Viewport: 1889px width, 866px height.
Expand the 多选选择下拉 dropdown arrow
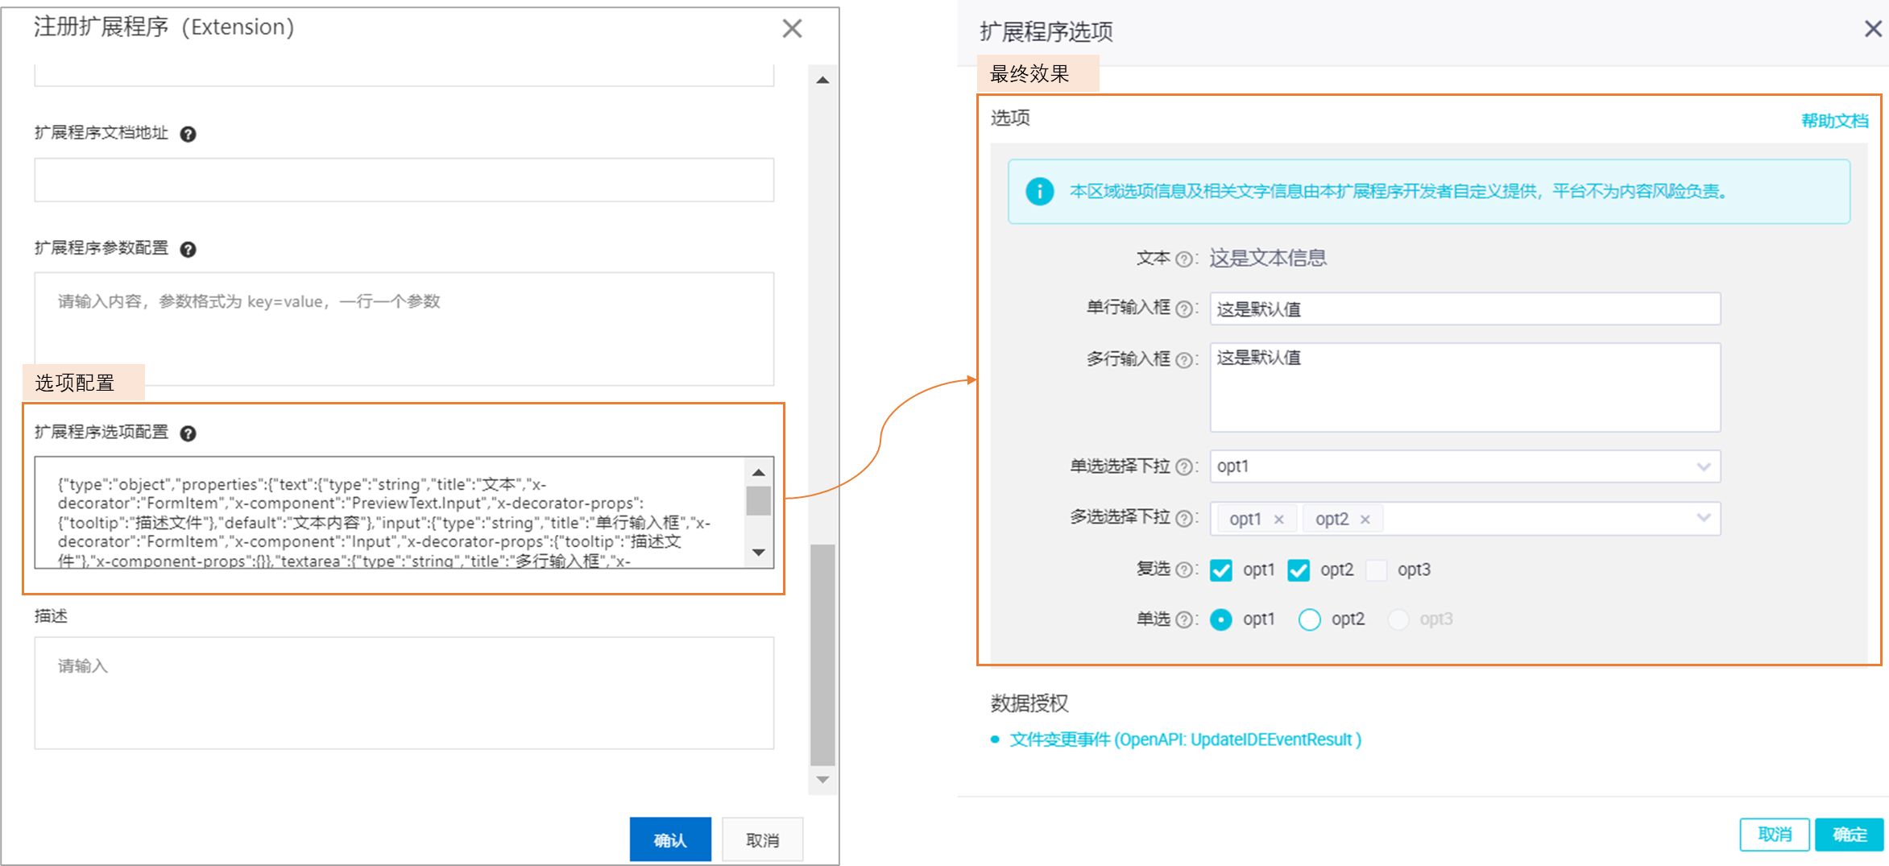1703,518
